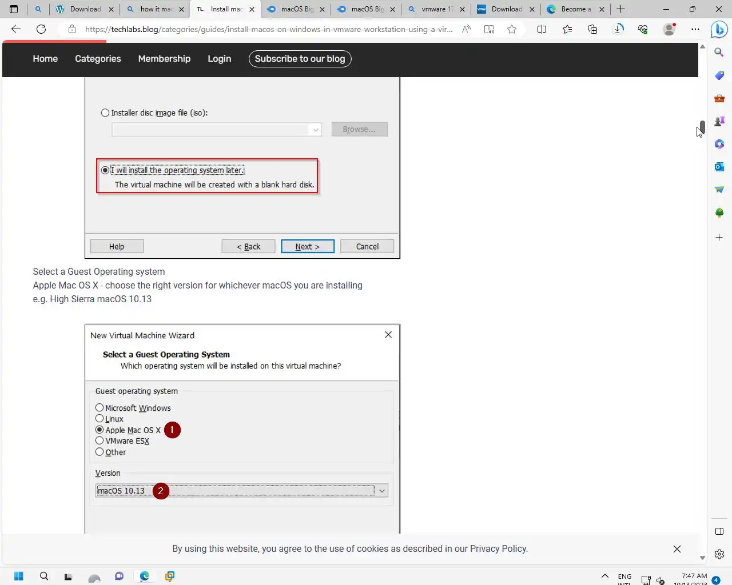Screen dimensions: 732x585
Task: Add page to favorites star
Action: tap(512, 29)
